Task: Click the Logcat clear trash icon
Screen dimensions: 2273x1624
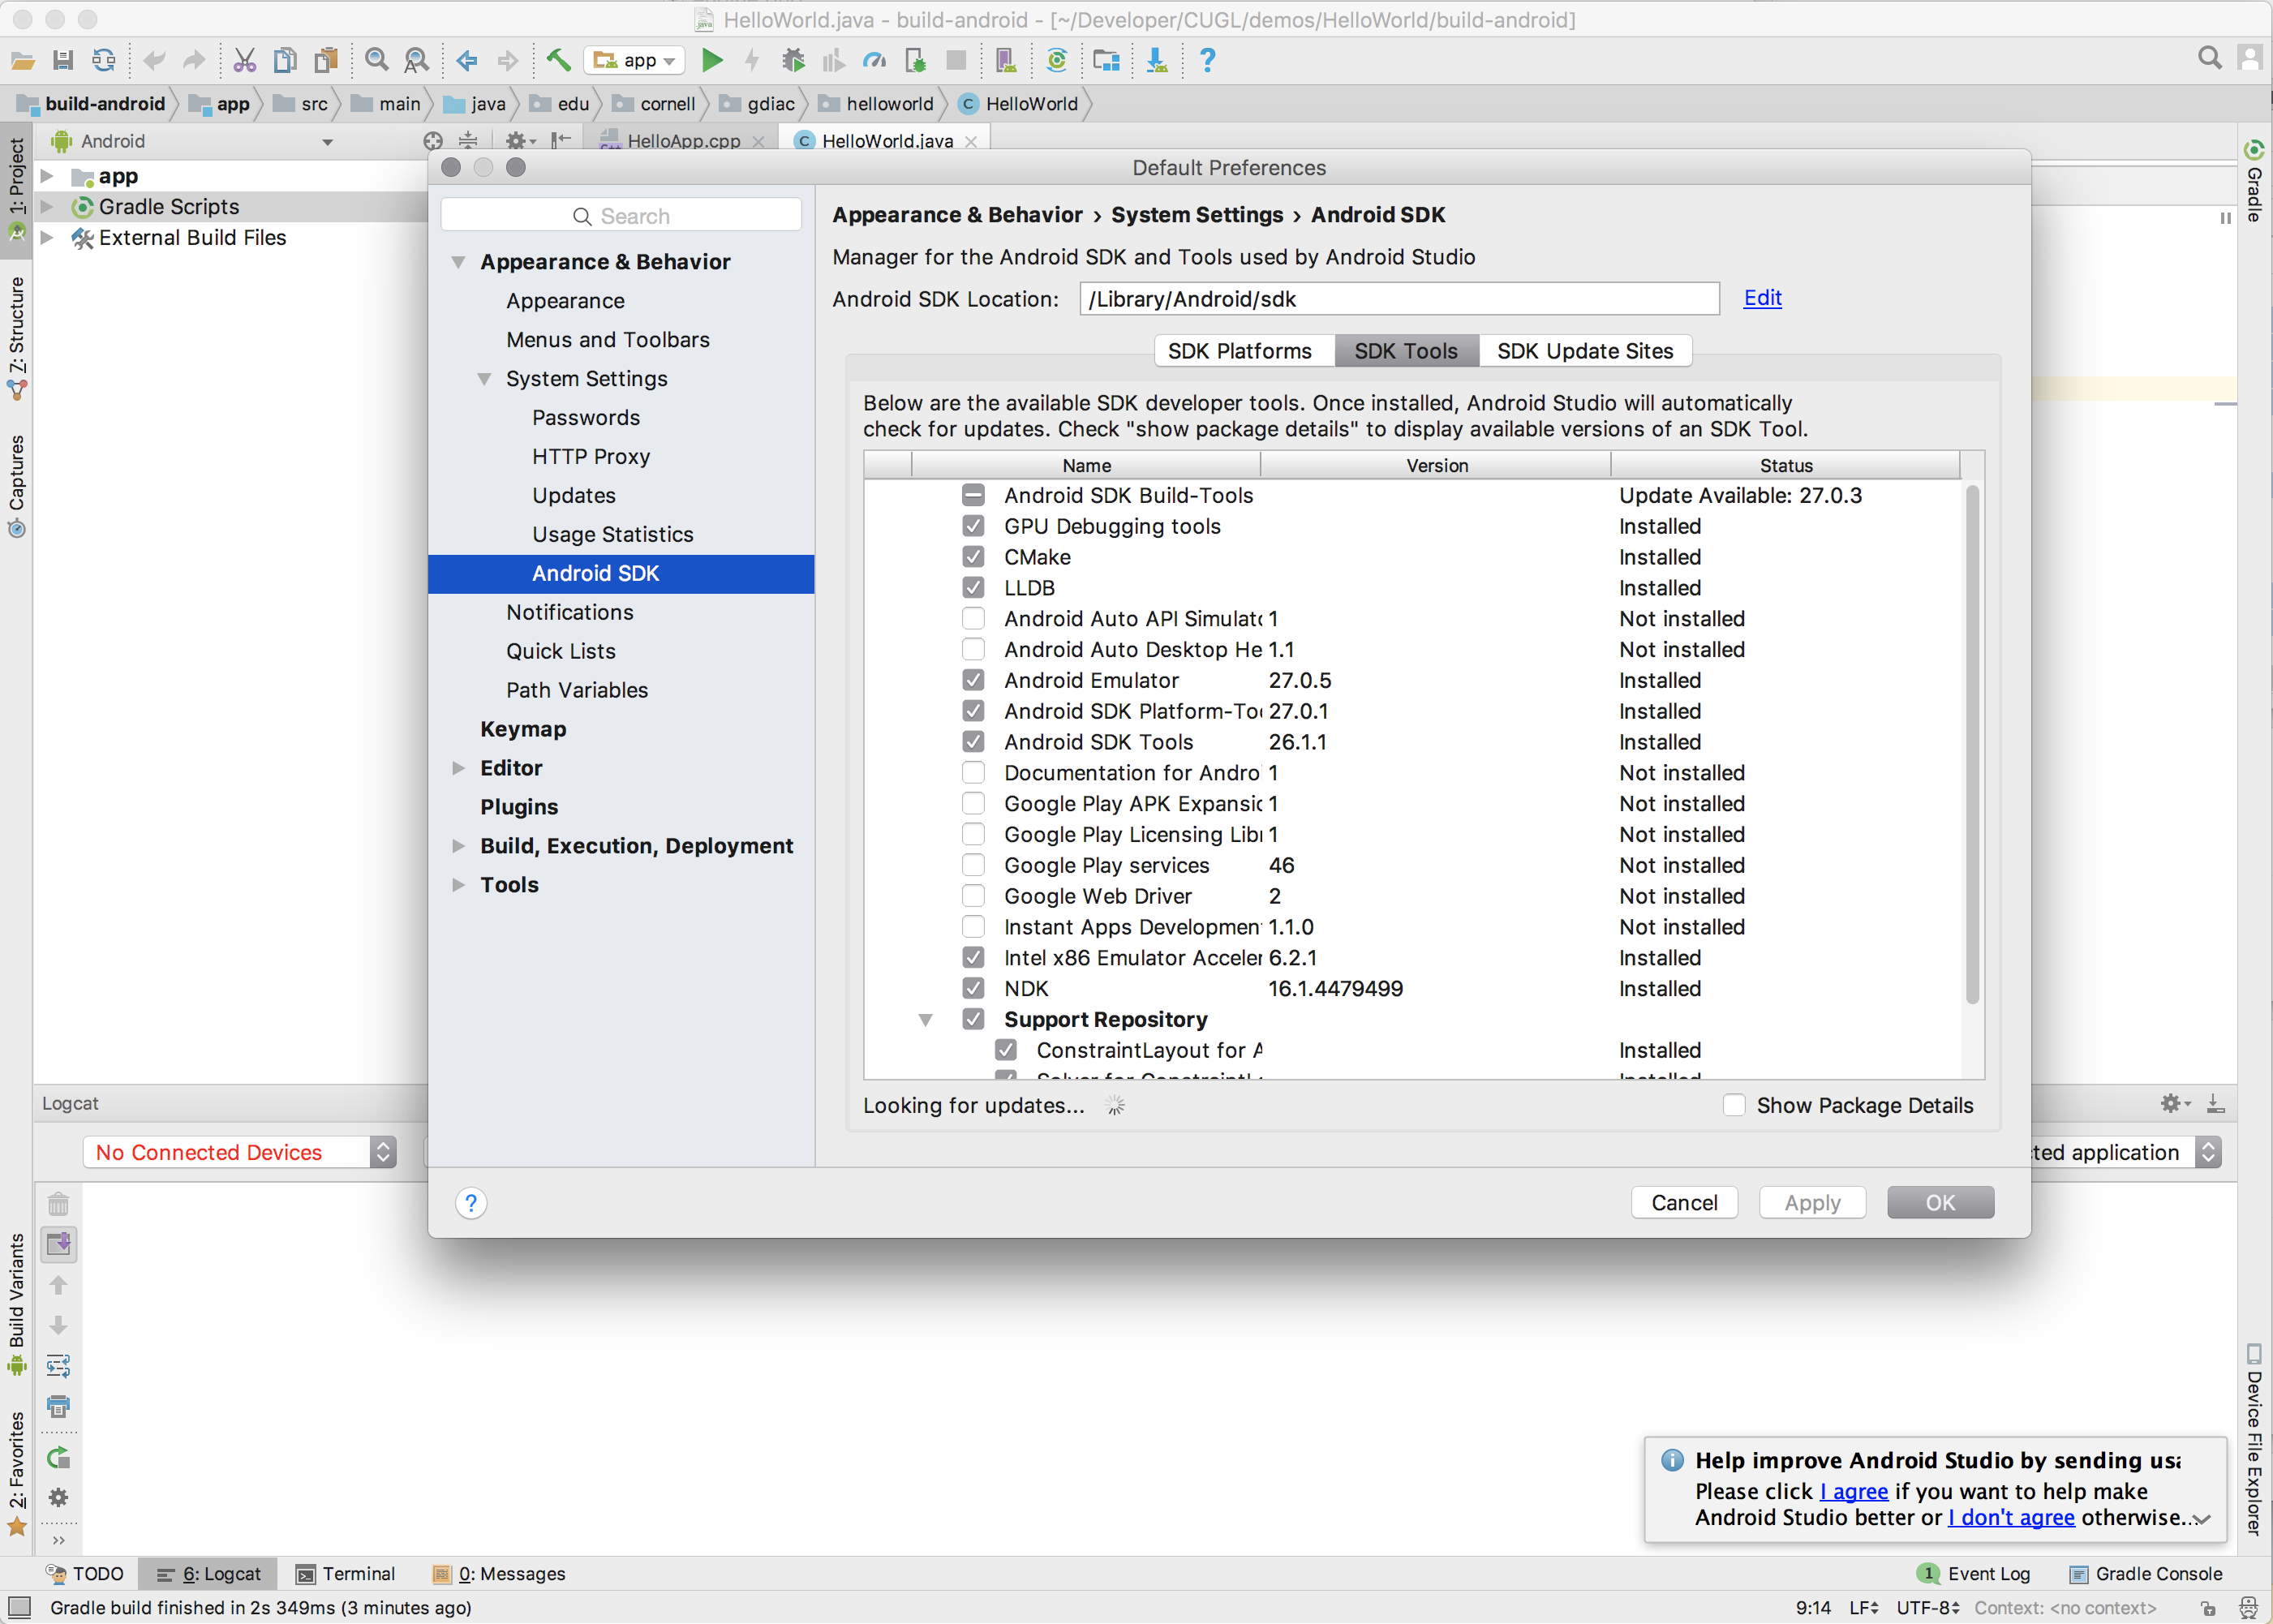Action: pos(58,1204)
